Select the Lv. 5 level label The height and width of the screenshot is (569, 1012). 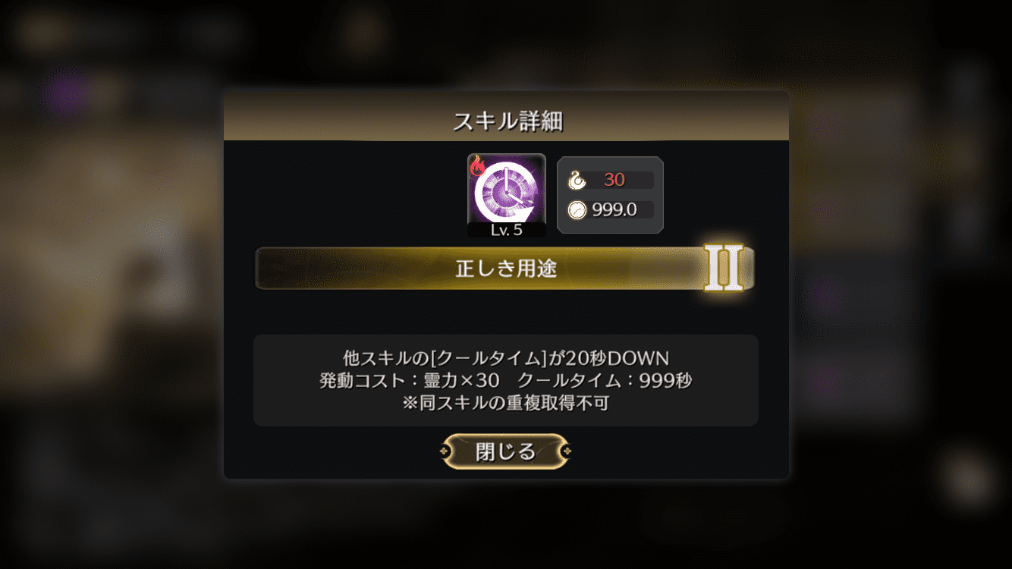click(x=506, y=230)
